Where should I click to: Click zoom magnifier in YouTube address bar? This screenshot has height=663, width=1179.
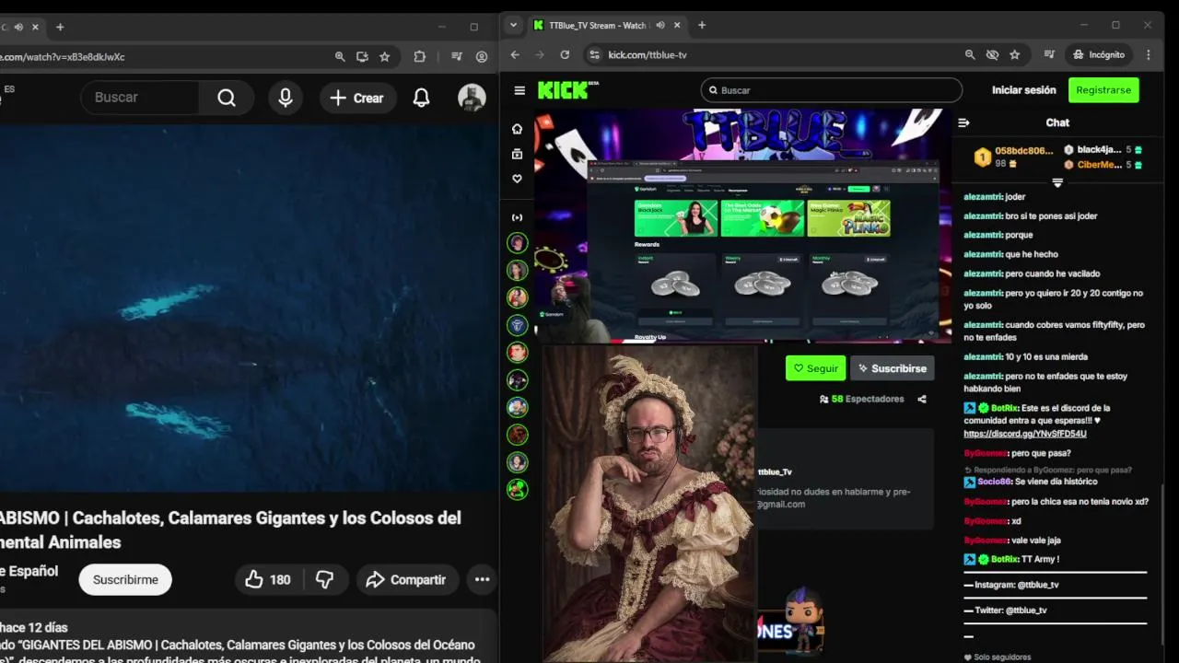pos(340,57)
